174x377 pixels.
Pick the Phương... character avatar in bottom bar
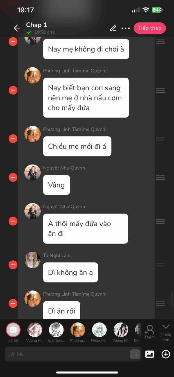pos(78,332)
